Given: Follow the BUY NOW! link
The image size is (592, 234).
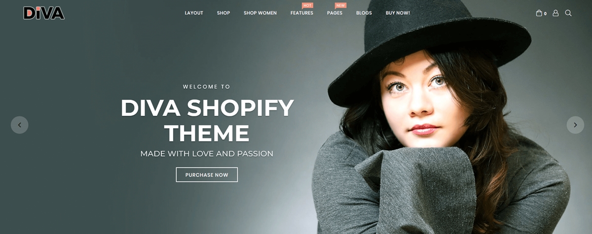Looking at the screenshot, I should pos(398,13).
